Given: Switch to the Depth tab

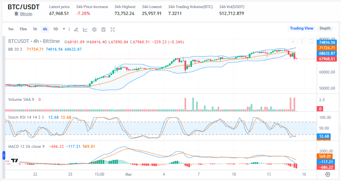Looking at the screenshot, I should click(x=325, y=28).
